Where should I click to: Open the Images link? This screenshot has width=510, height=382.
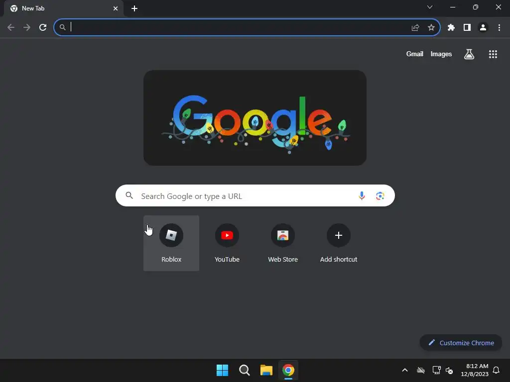tap(441, 54)
